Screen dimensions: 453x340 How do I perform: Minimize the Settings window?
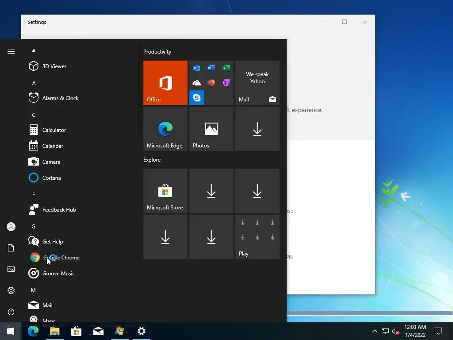pyautogui.click(x=324, y=22)
